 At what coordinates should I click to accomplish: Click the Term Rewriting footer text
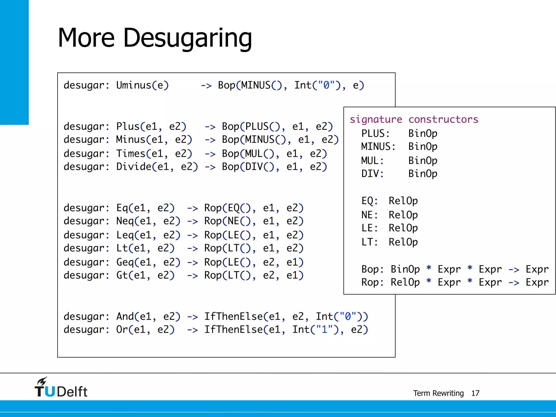438,393
